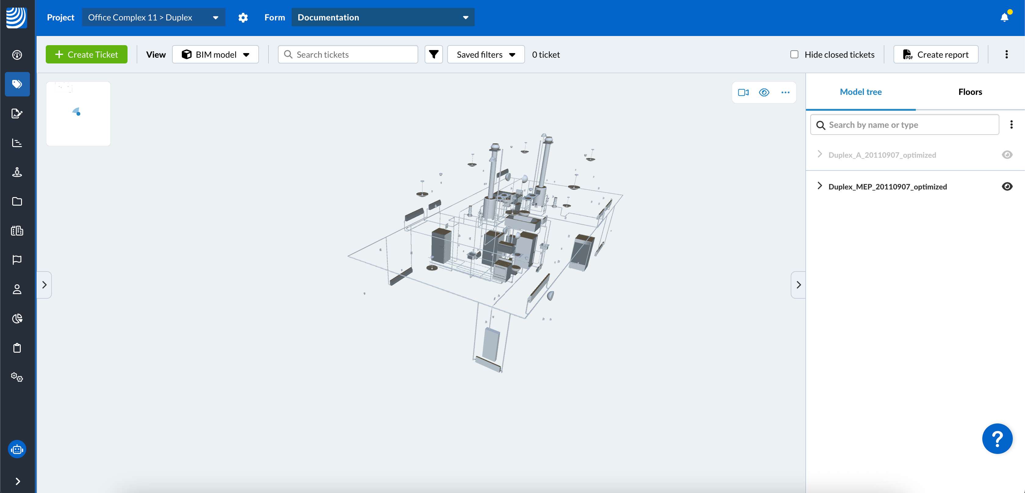Click the filter funnel icon
The height and width of the screenshot is (493, 1025).
433,55
